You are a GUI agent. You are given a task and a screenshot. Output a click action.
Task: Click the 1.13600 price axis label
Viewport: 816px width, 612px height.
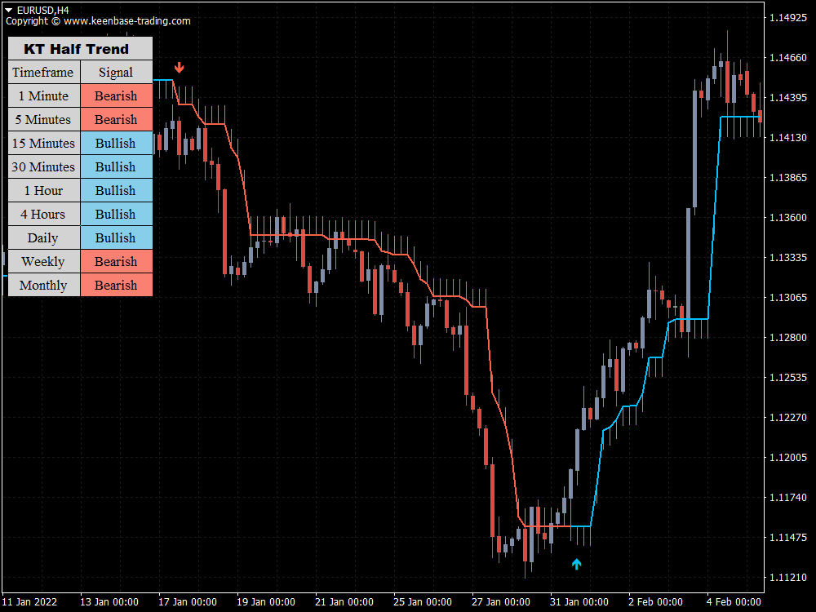tap(788, 218)
